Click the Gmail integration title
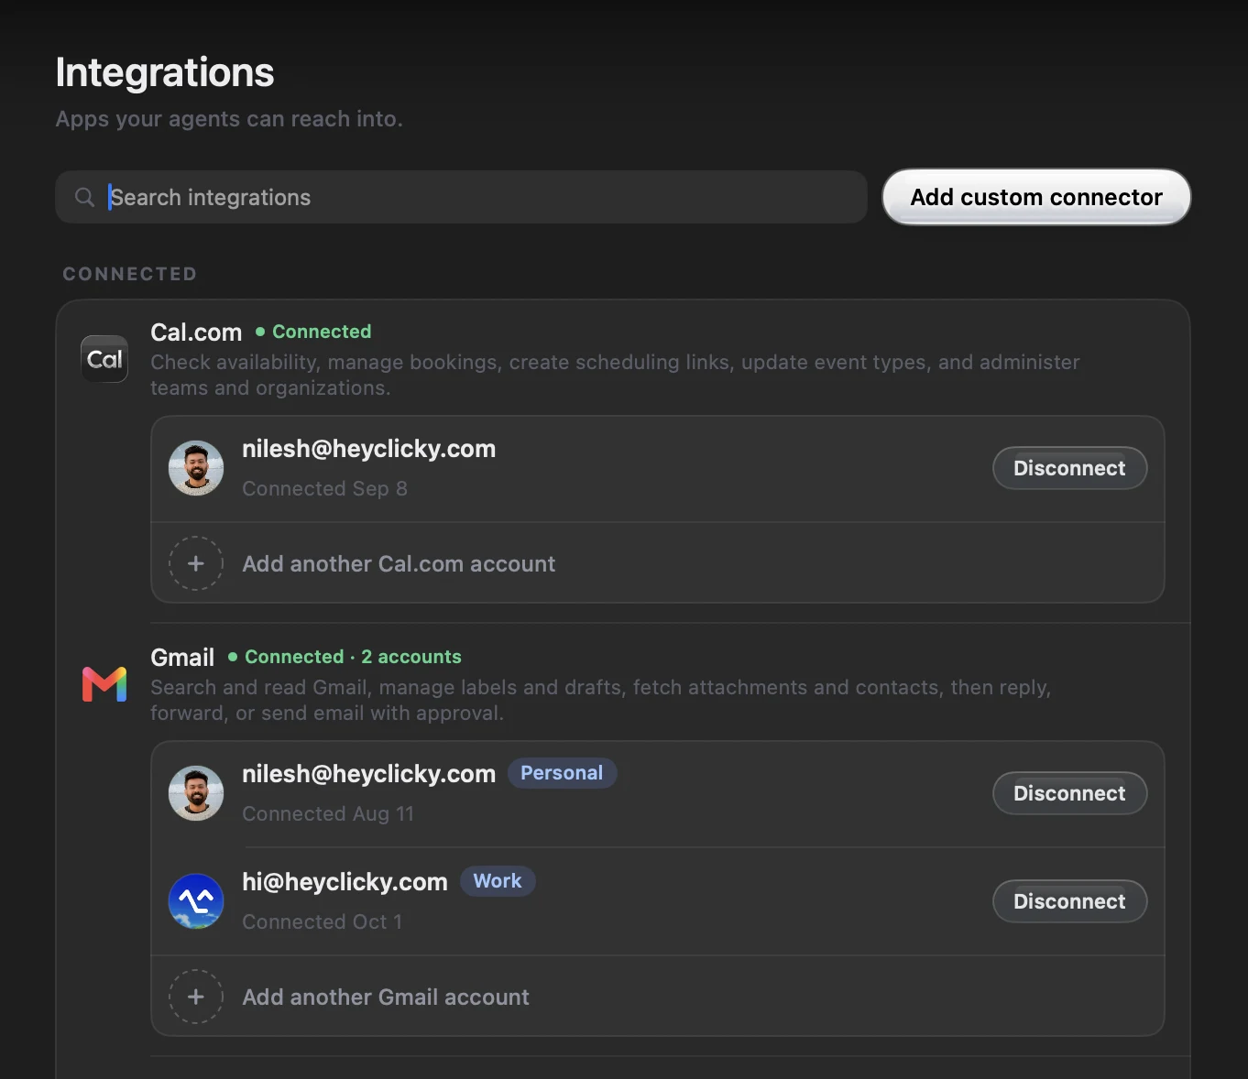This screenshot has width=1248, height=1079. [x=182, y=658]
